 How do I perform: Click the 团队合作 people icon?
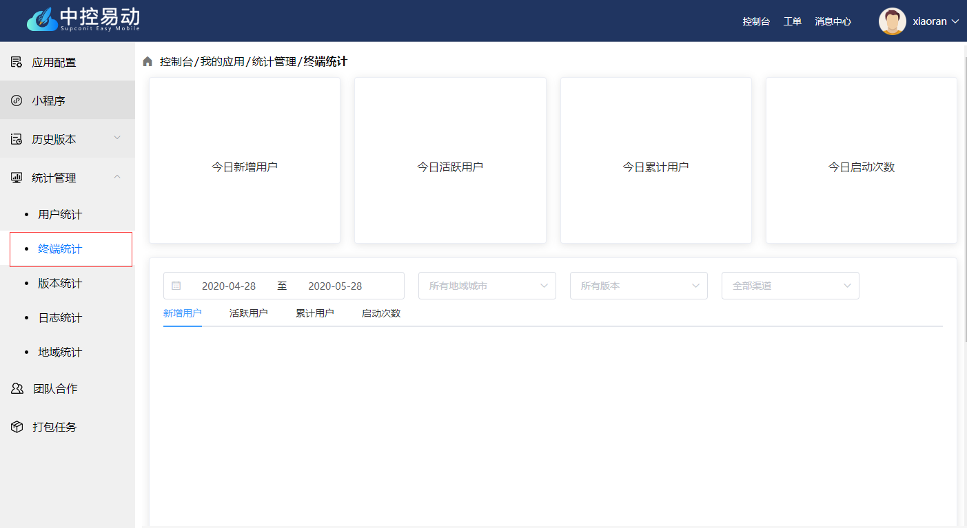pyautogui.click(x=17, y=388)
